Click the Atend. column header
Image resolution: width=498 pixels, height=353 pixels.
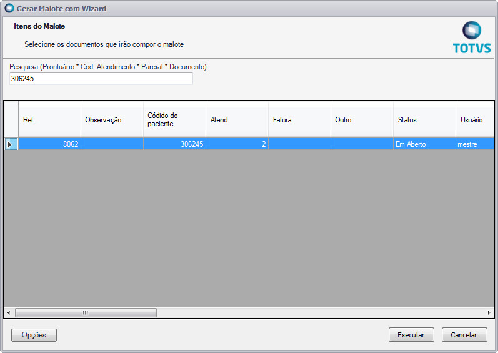tap(237, 120)
